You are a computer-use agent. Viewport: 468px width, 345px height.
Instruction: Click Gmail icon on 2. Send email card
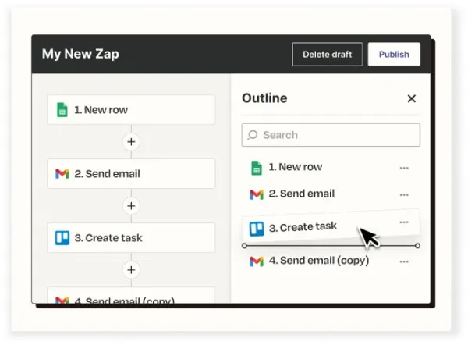coord(62,173)
